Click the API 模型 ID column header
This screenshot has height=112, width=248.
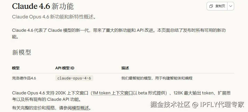[65, 68]
